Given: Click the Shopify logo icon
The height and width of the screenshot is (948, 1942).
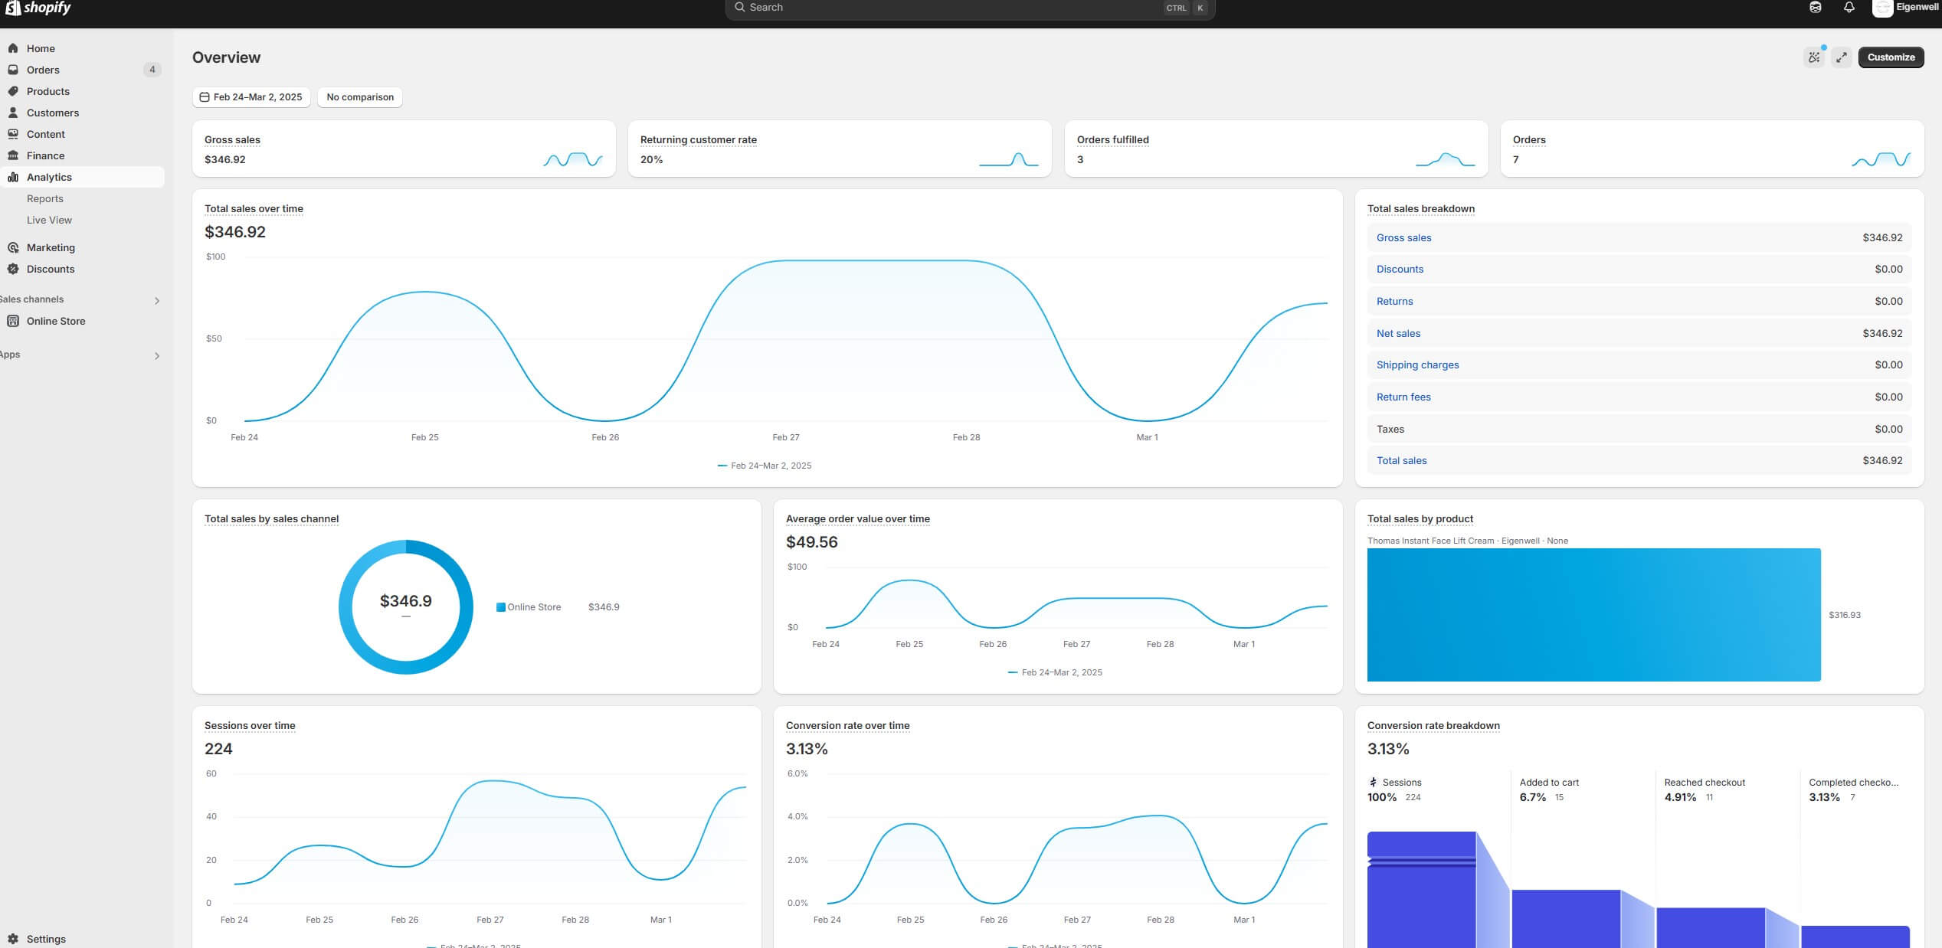Looking at the screenshot, I should point(12,8).
